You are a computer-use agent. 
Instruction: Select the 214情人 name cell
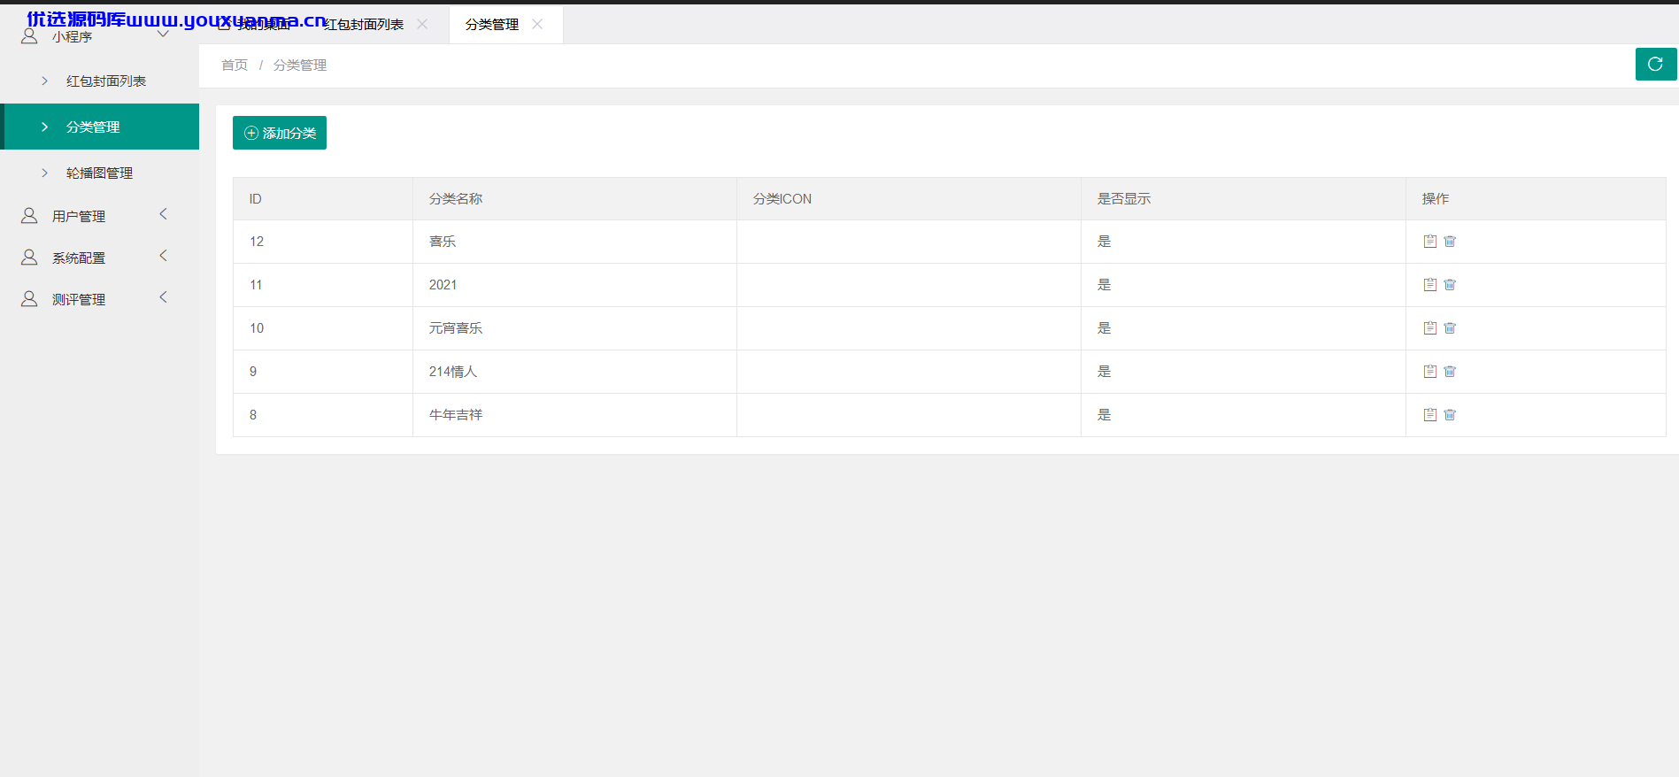pyautogui.click(x=574, y=371)
